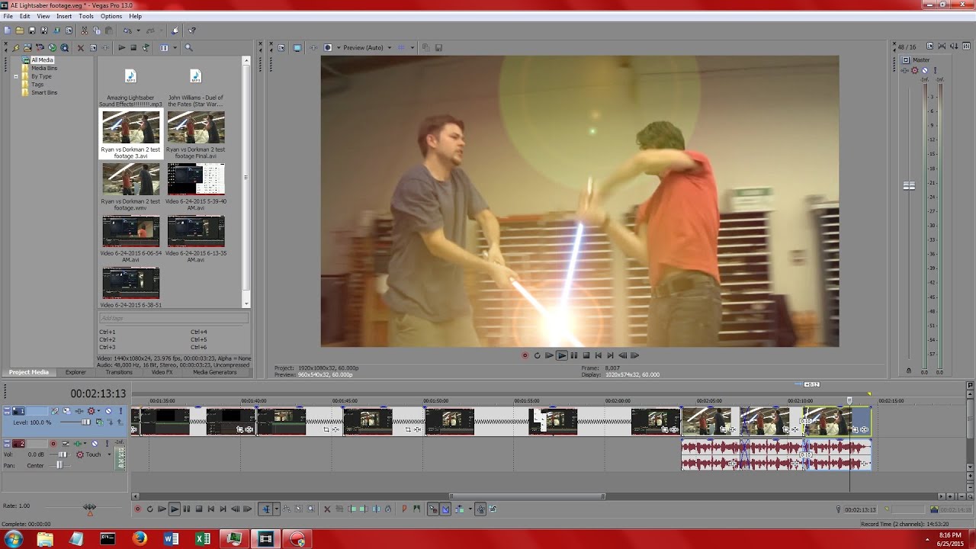
Task: Click the Undo arrow icon
Action: (x=127, y=30)
